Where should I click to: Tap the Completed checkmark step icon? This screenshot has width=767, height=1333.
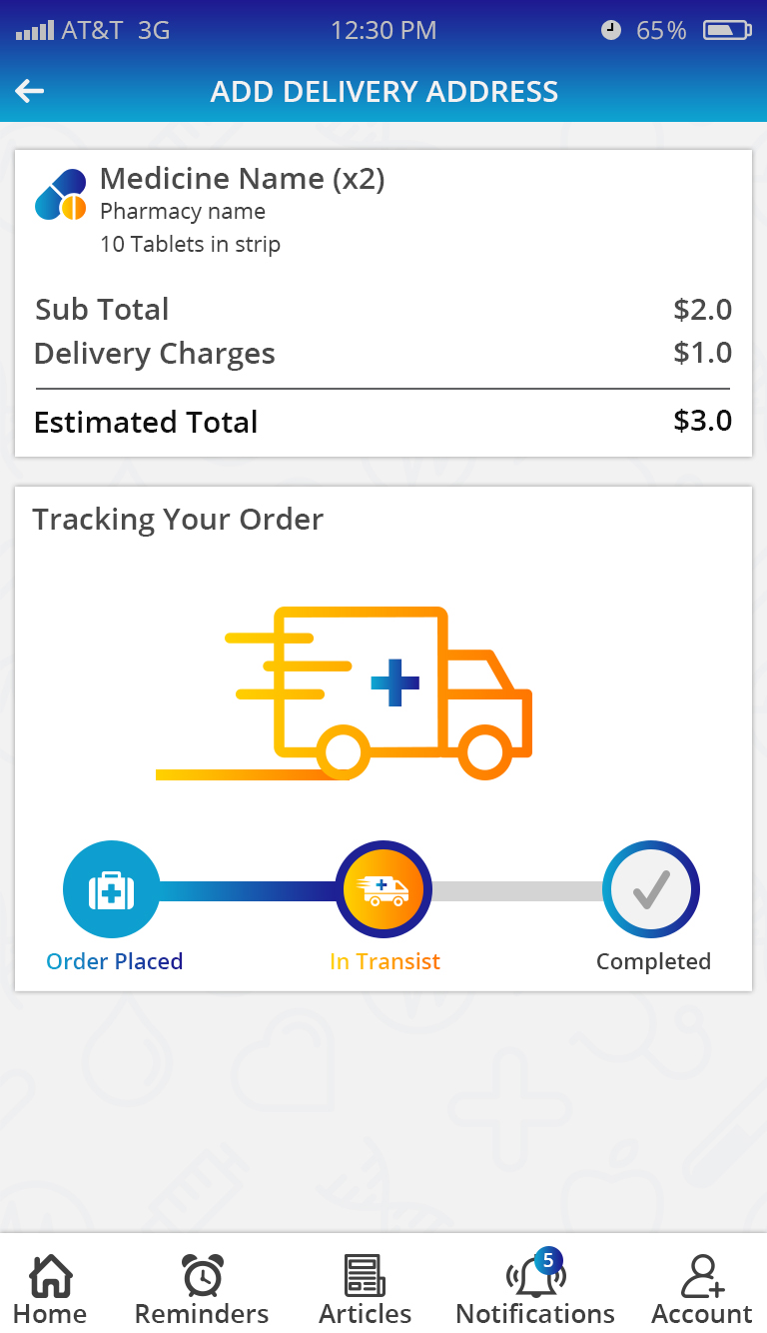(x=651, y=889)
